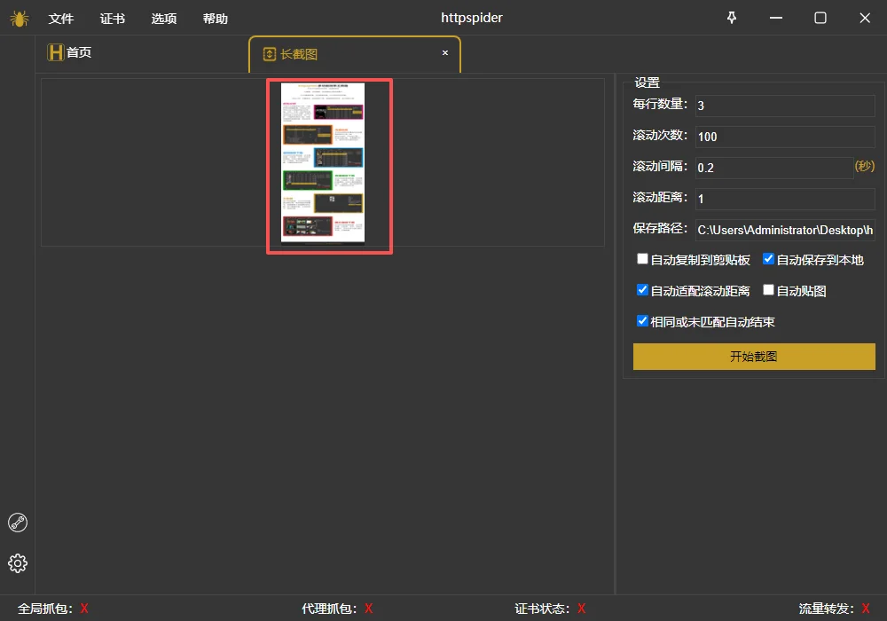Screen dimensions: 887x621
Task: Open the gear settings icon in sidebar
Action: coord(18,562)
